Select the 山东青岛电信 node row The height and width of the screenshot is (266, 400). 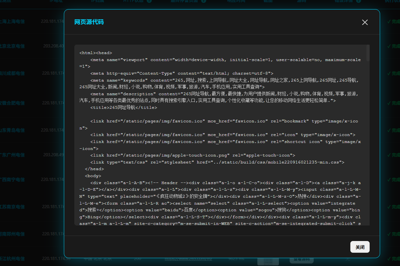tap(13, 130)
